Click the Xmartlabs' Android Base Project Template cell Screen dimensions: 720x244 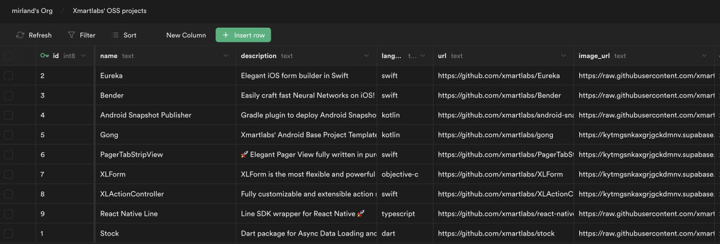[306, 135]
